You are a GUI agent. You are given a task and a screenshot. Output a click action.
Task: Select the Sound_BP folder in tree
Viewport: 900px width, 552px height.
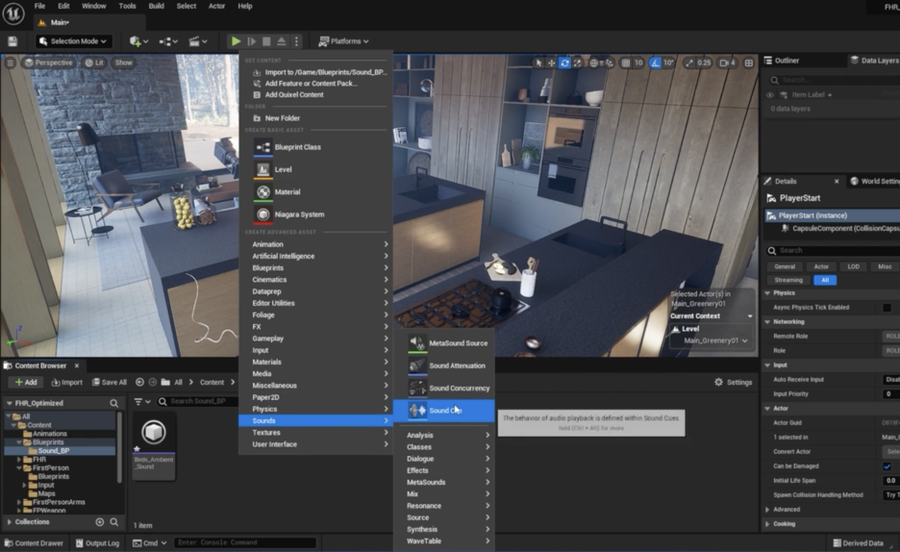54,451
